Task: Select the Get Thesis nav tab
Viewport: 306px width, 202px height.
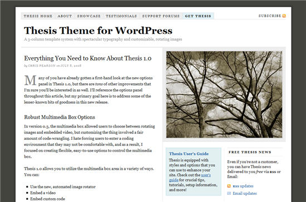Action: (x=198, y=16)
